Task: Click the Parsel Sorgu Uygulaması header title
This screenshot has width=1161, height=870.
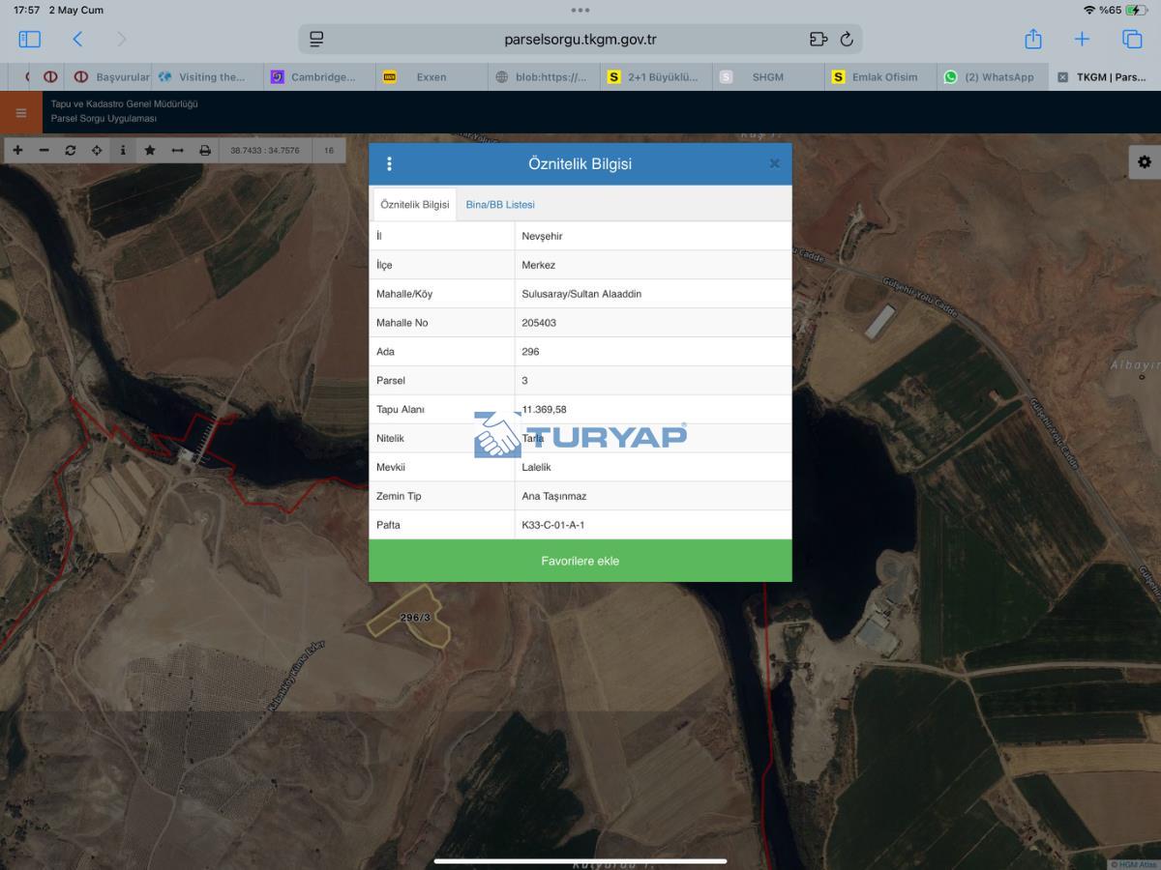Action: pyautogui.click(x=104, y=119)
